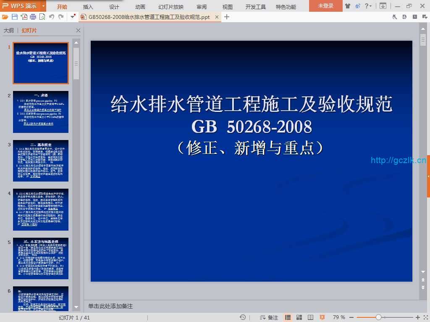This screenshot has height=322, width=430.
Task: Click the skin (shirt) icon in title bar
Action: [347, 6]
